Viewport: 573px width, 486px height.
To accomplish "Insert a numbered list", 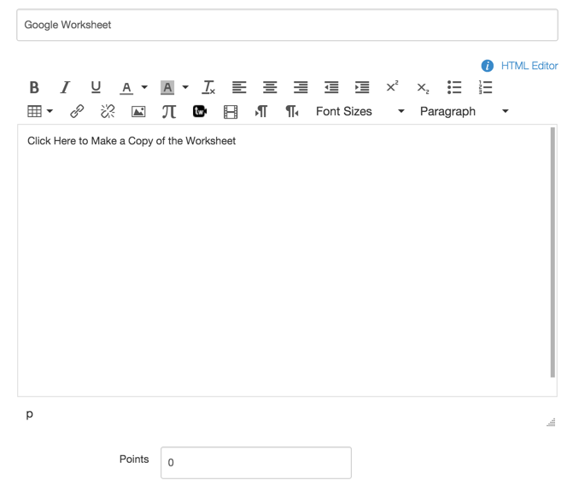I will 485,87.
